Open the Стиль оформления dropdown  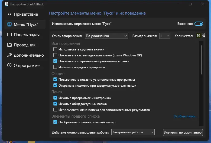(x=106, y=36)
